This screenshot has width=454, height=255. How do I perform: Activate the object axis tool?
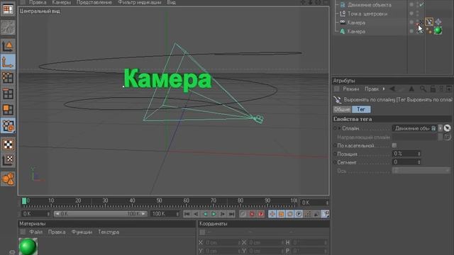[8, 62]
